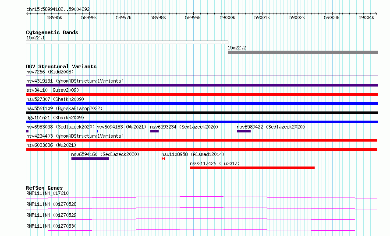The height and width of the screenshot is (236, 390).
Task: Click the nsv6594160 (Sedlazeck2020) label text
Action: point(105,154)
